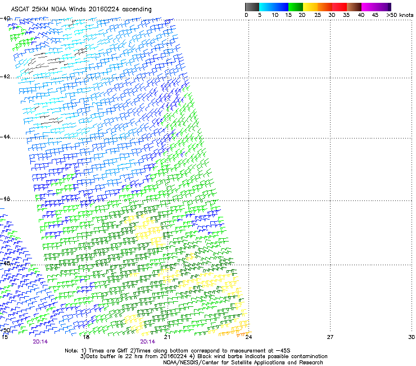Click the purple '20:14' time left of longitude 21

pyautogui.click(x=148, y=342)
